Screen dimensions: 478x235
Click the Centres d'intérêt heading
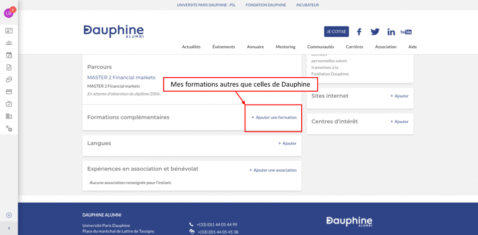click(335, 121)
